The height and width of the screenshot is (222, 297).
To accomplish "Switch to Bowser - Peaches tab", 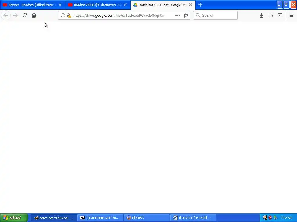I will point(32,5).
